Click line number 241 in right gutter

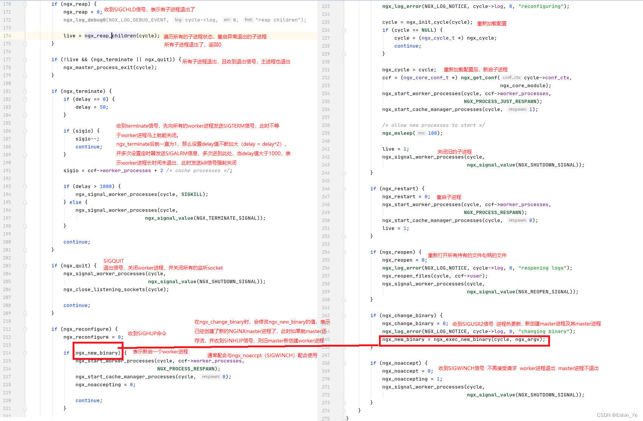pyautogui.click(x=326, y=149)
